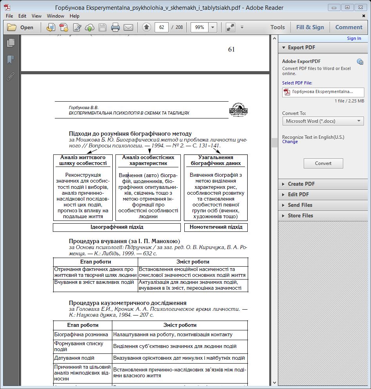Open the zoom level dropdown arrow

[213, 27]
